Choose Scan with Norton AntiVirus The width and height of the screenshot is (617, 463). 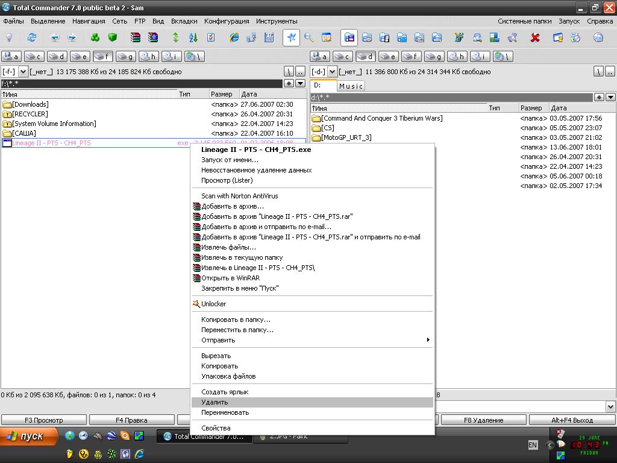click(x=313, y=196)
